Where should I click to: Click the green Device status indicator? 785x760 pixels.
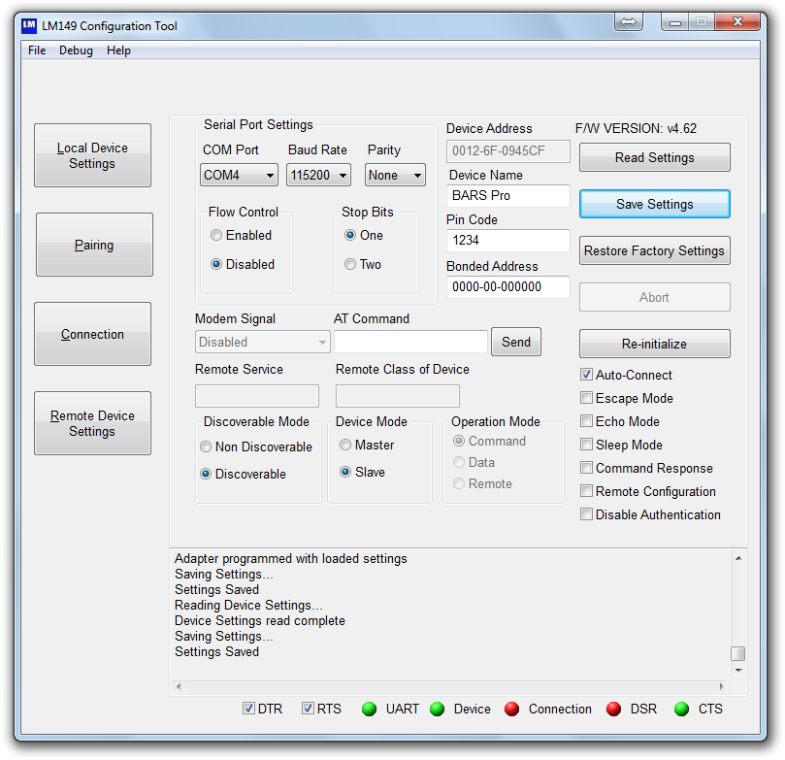[437, 710]
